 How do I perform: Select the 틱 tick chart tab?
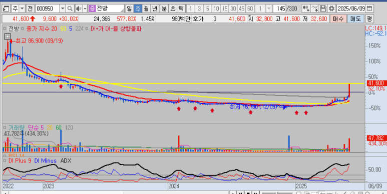pos(181,9)
